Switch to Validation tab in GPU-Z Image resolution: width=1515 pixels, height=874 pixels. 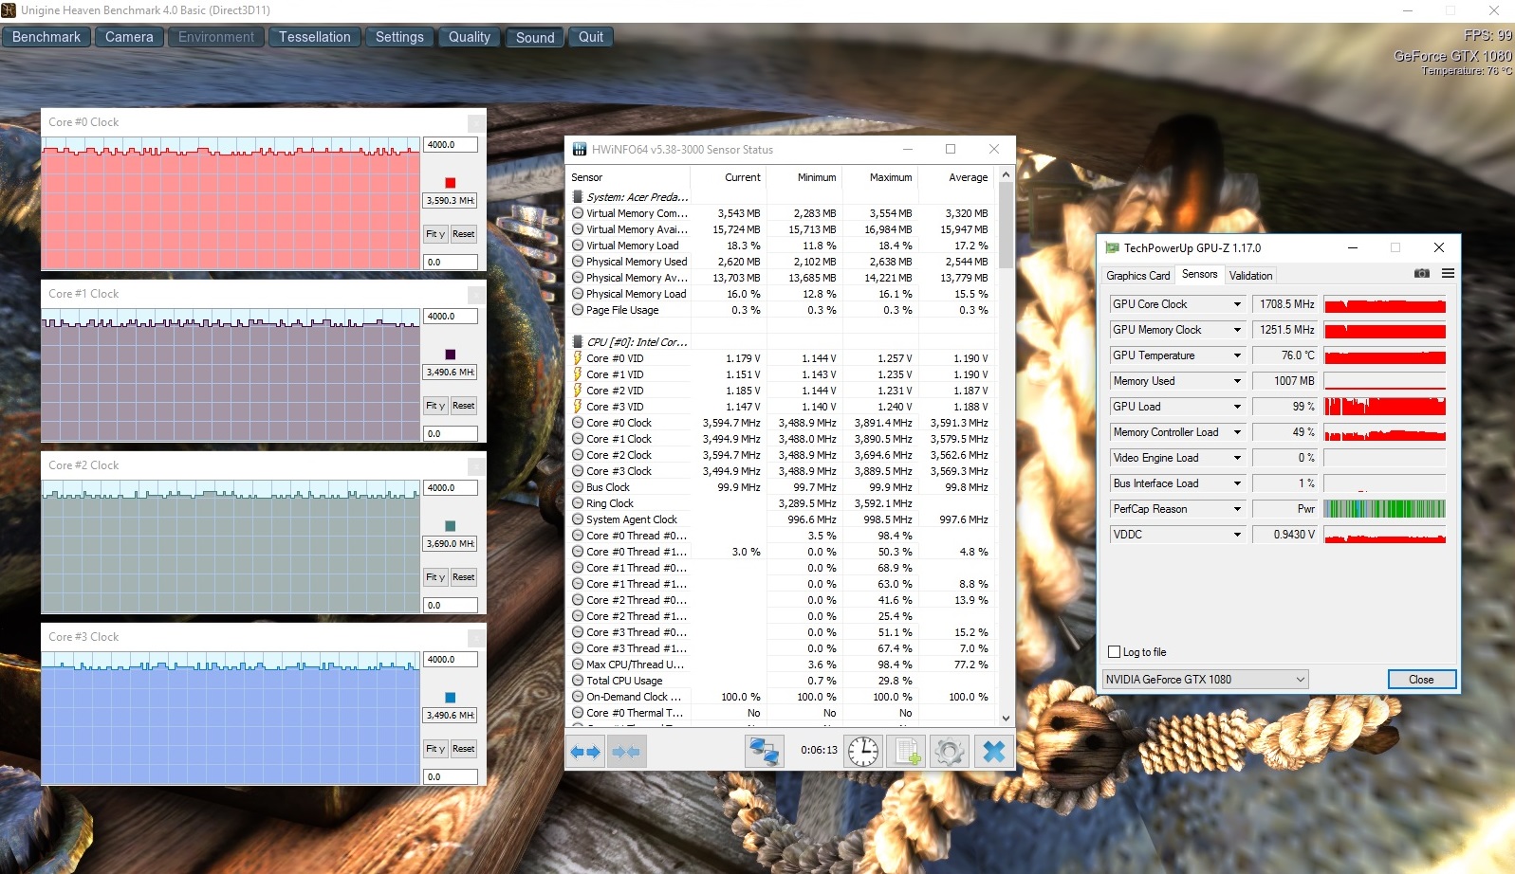1250,276
